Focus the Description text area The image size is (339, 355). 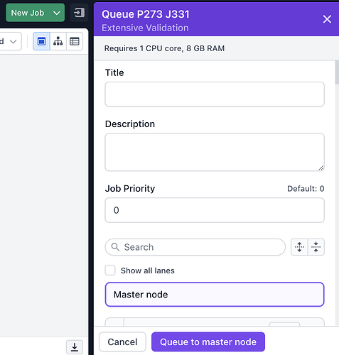click(215, 152)
